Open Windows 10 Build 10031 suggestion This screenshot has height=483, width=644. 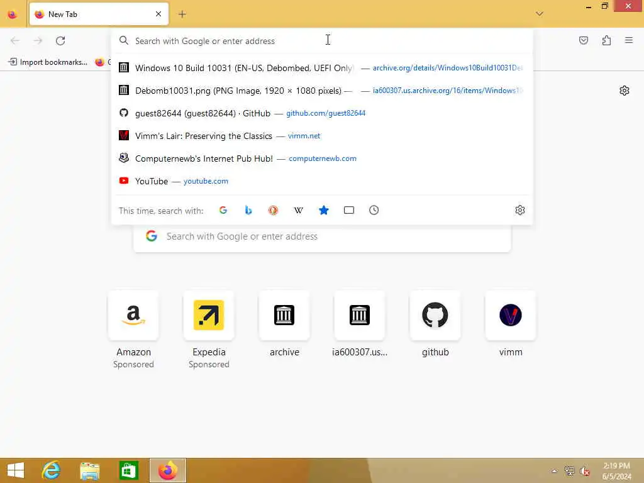322,68
